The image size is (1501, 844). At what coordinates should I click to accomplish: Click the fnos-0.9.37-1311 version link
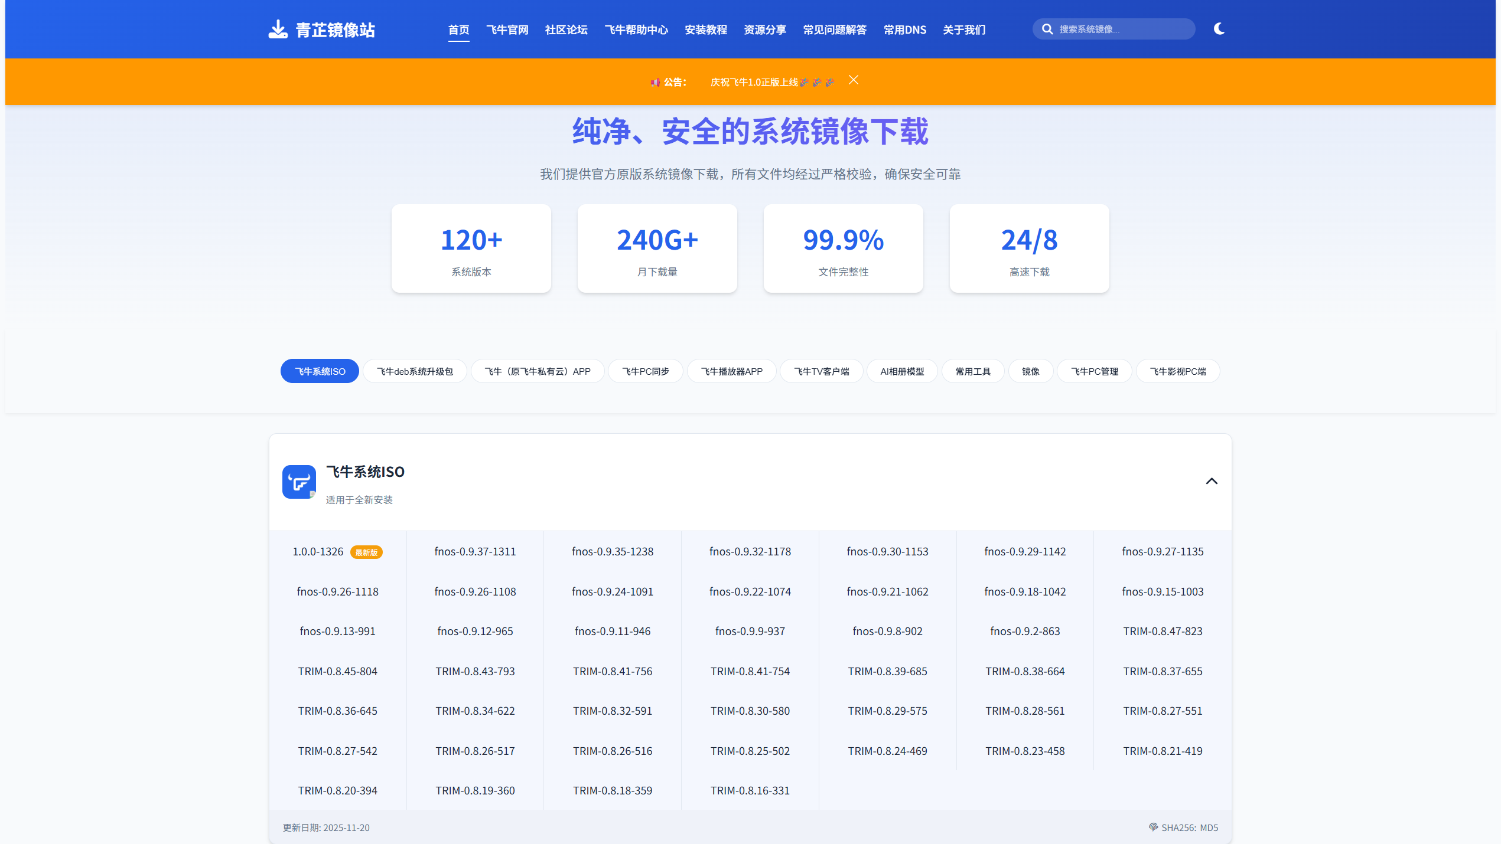(x=475, y=551)
